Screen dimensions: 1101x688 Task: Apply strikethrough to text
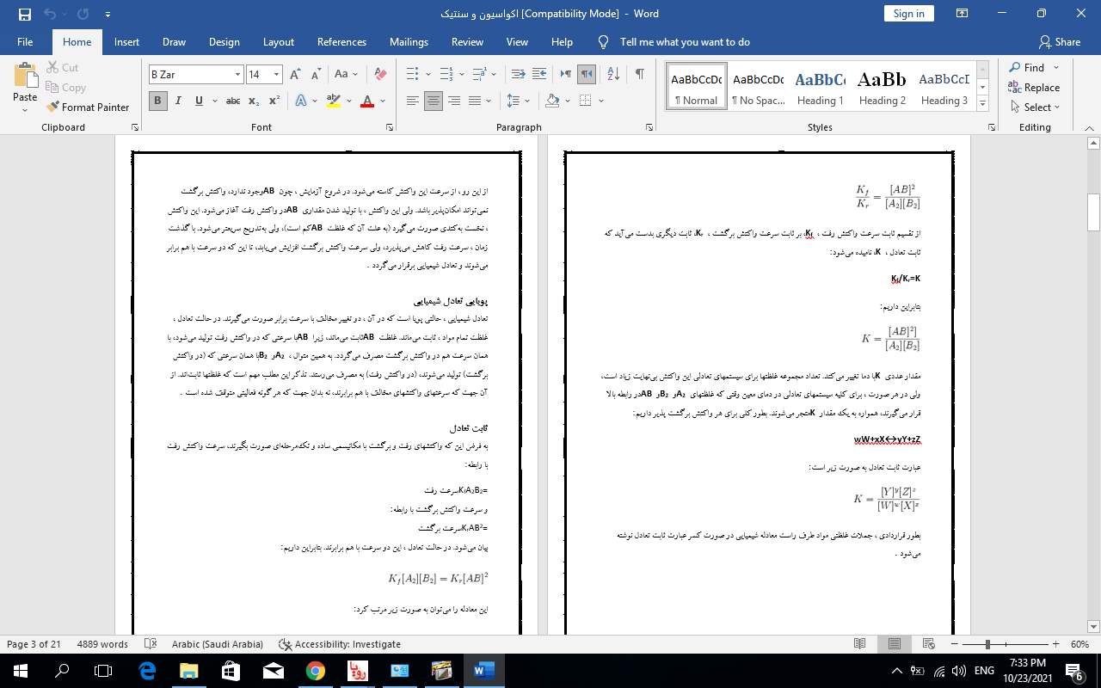(232, 101)
